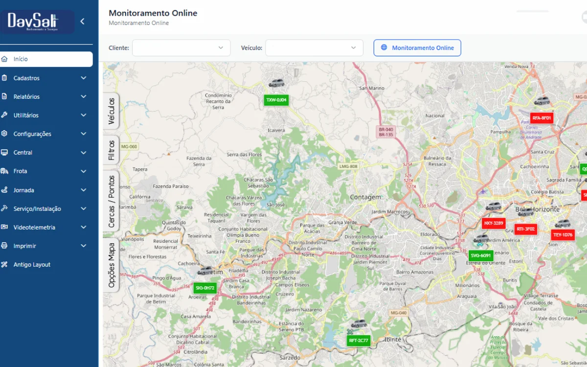Click the LMG-808 road sign on map

[348, 166]
